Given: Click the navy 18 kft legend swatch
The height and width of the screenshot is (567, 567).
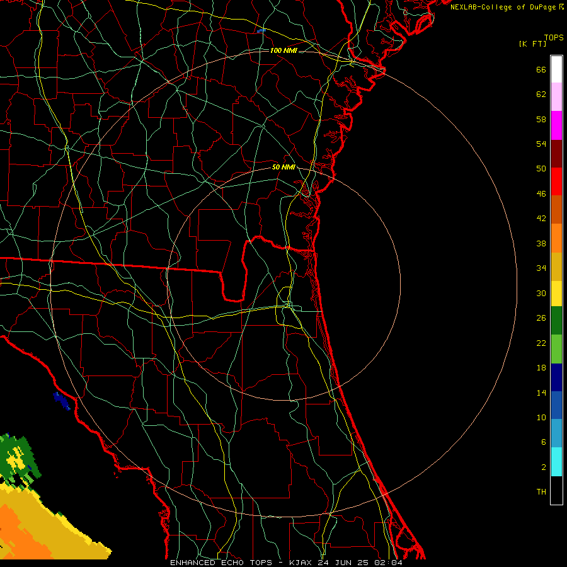Looking at the screenshot, I should coord(556,377).
